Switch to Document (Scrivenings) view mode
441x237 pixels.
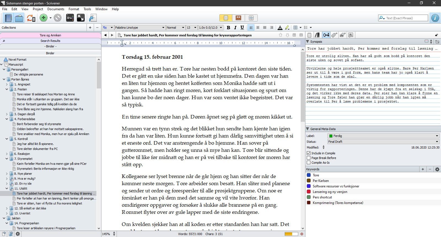pyautogui.click(x=226, y=18)
